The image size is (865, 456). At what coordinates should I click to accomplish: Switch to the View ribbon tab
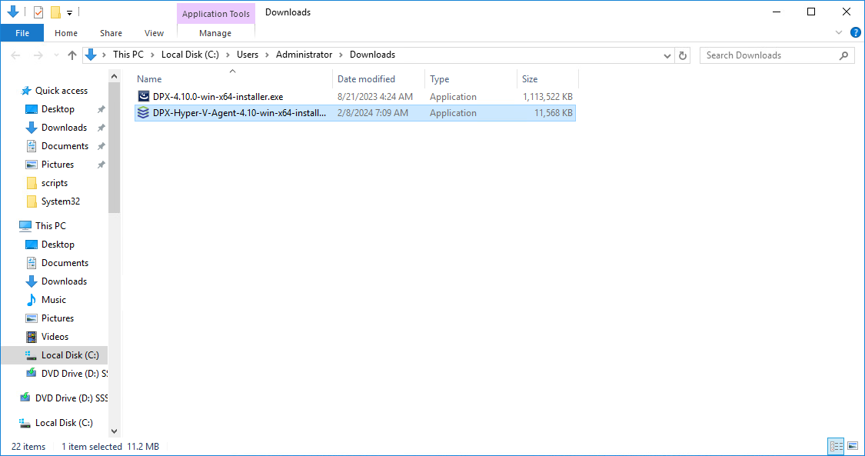tap(154, 33)
